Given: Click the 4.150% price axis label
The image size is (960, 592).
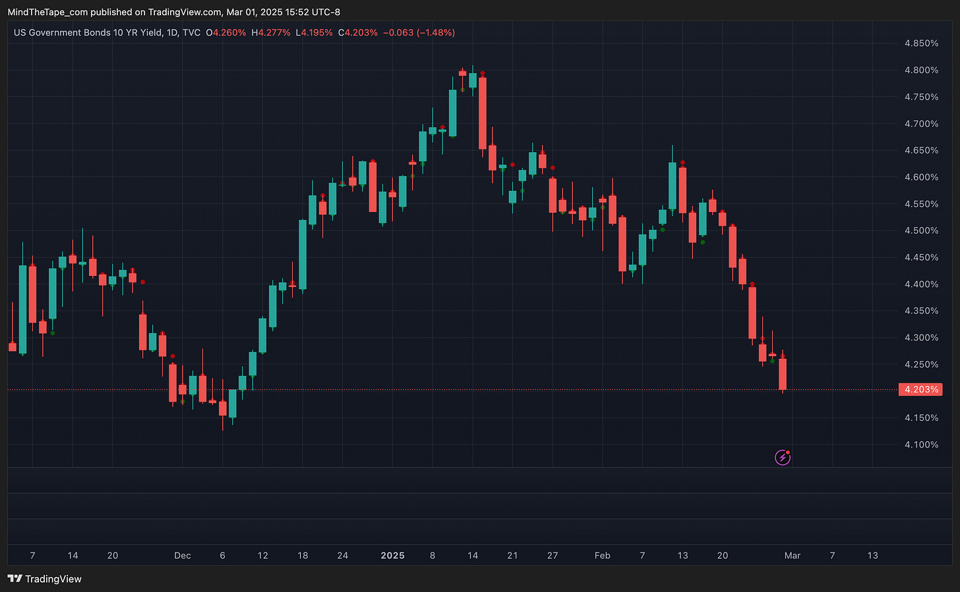Looking at the screenshot, I should click(x=921, y=418).
